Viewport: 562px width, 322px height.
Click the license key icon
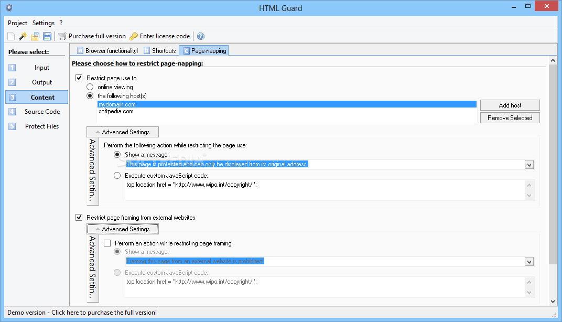tap(134, 36)
